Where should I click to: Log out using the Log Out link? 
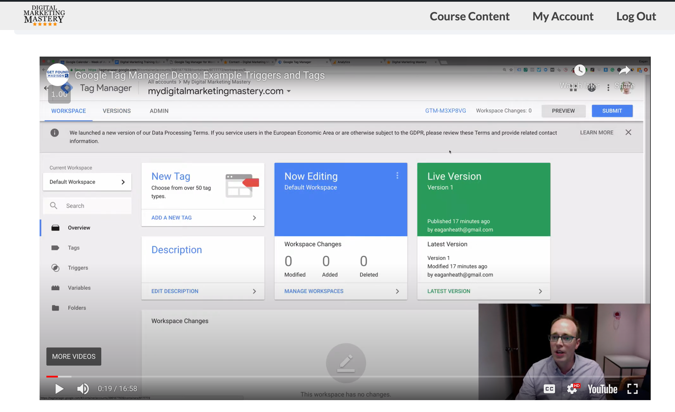point(636,16)
